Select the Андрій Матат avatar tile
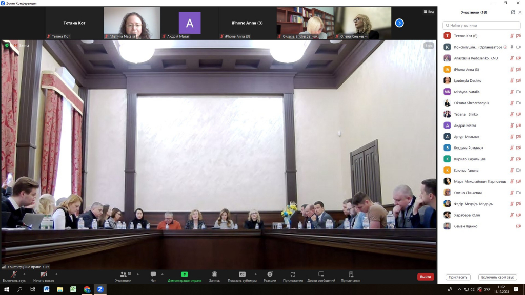Screen dimensions: 525x295 click(x=190, y=23)
